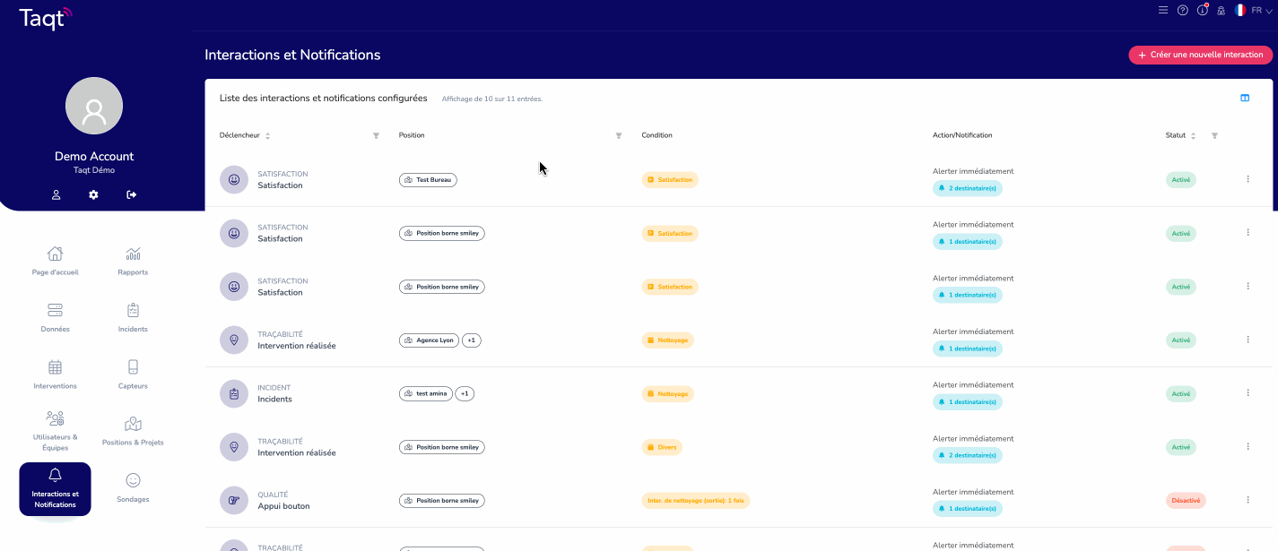
Task: Expand the +1 tag beside Agence Lyon
Action: point(472,340)
